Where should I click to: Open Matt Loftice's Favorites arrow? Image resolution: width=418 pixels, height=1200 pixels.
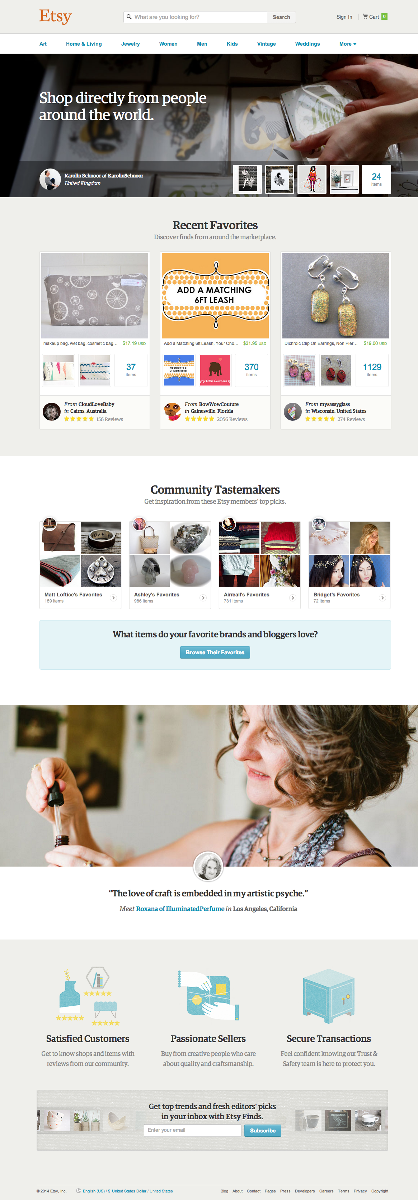113,598
